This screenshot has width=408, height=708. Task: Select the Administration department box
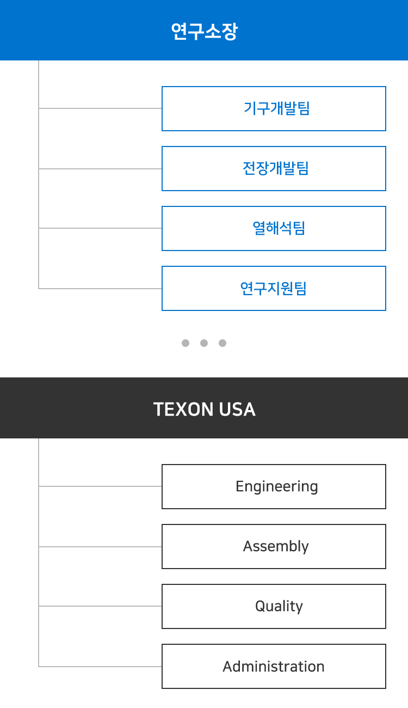coord(274,666)
